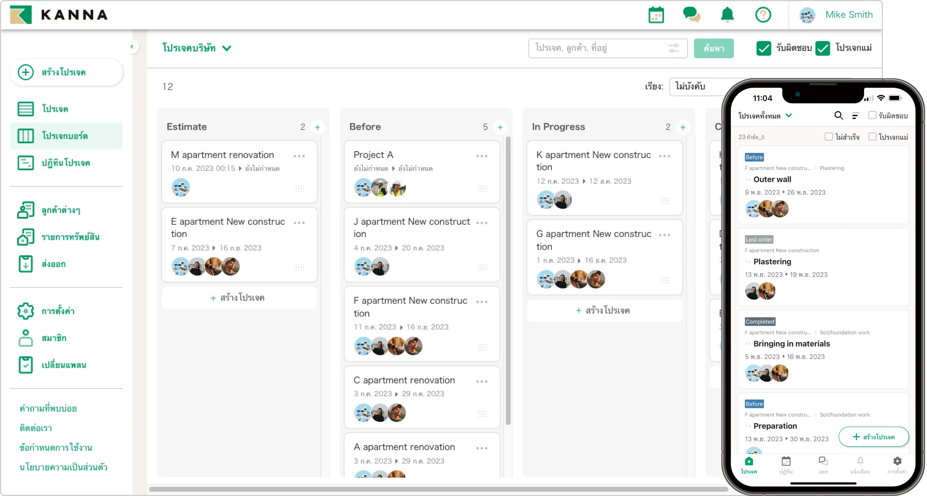Add a card with the plus icon on Estimate column
This screenshot has height=496, width=927.
click(318, 127)
